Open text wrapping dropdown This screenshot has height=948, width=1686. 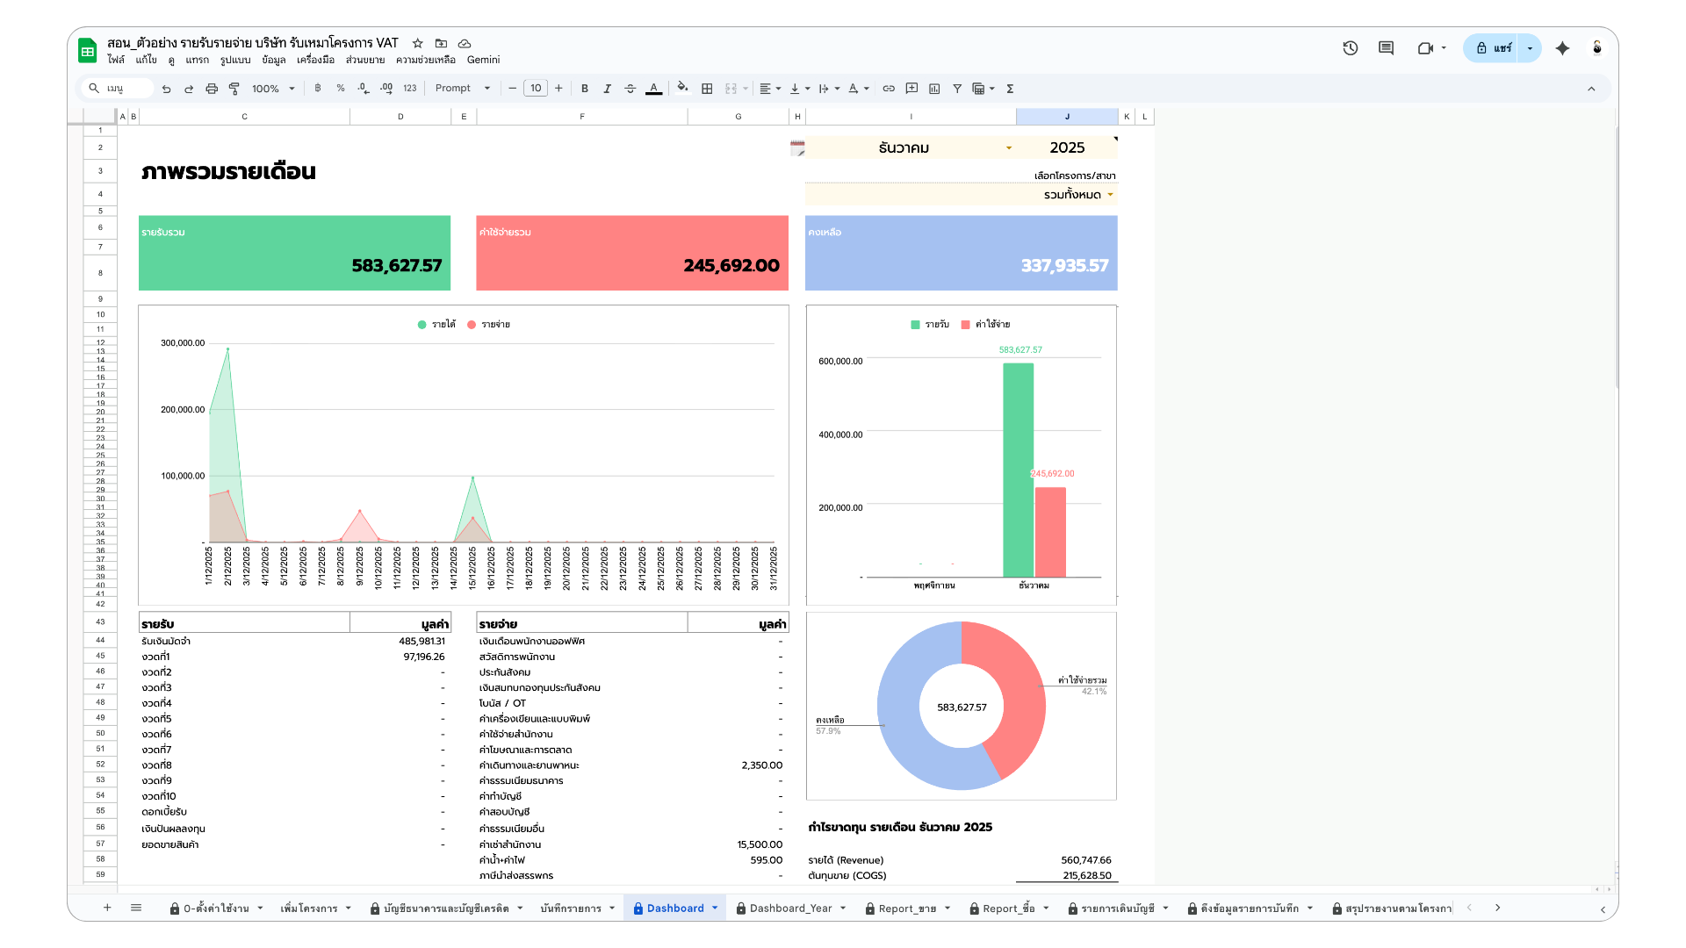click(x=829, y=89)
